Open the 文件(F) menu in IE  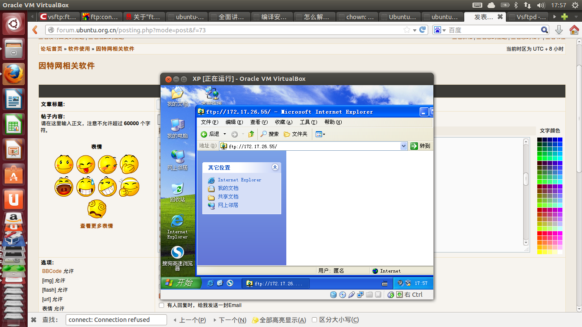pyautogui.click(x=209, y=122)
